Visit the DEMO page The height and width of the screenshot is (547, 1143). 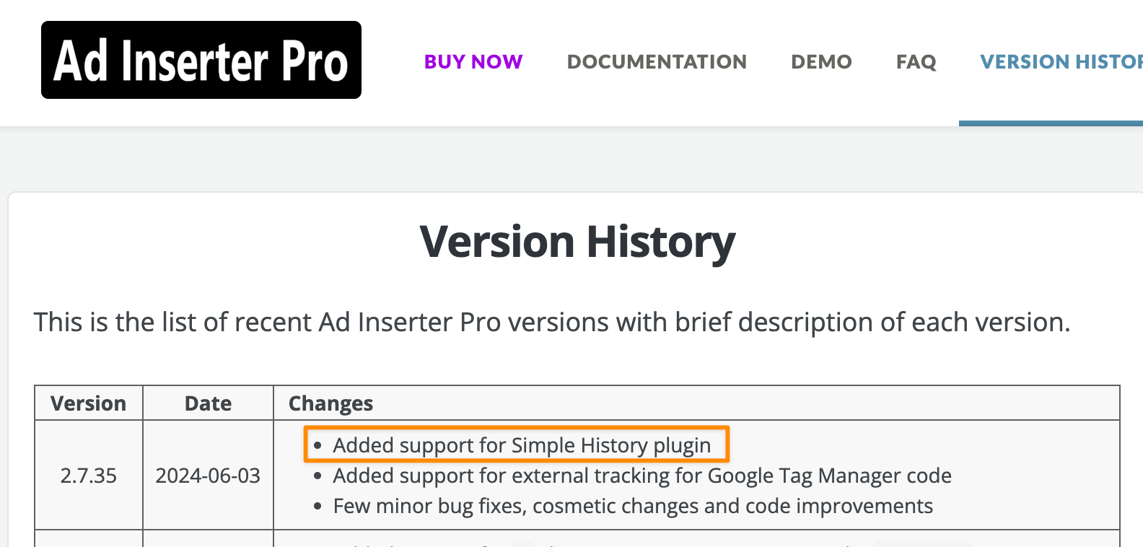[821, 61]
